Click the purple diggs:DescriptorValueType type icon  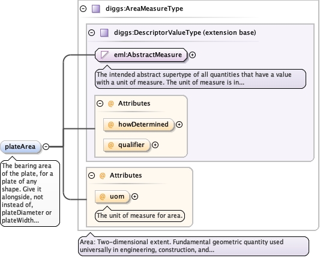pyautogui.click(x=104, y=32)
